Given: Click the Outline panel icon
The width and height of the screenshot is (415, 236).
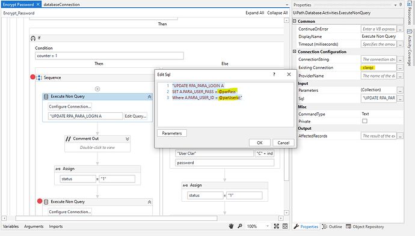Looking at the screenshot, I should (325, 226).
